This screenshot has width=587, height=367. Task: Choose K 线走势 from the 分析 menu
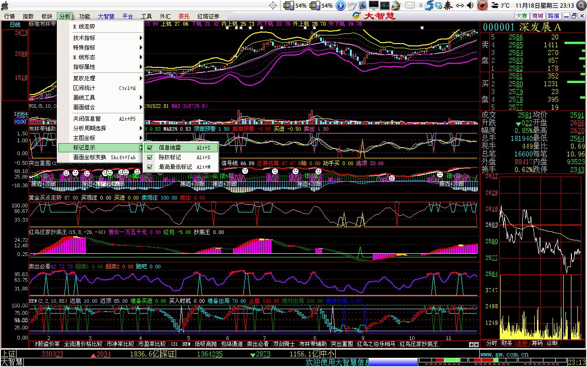coord(101,27)
